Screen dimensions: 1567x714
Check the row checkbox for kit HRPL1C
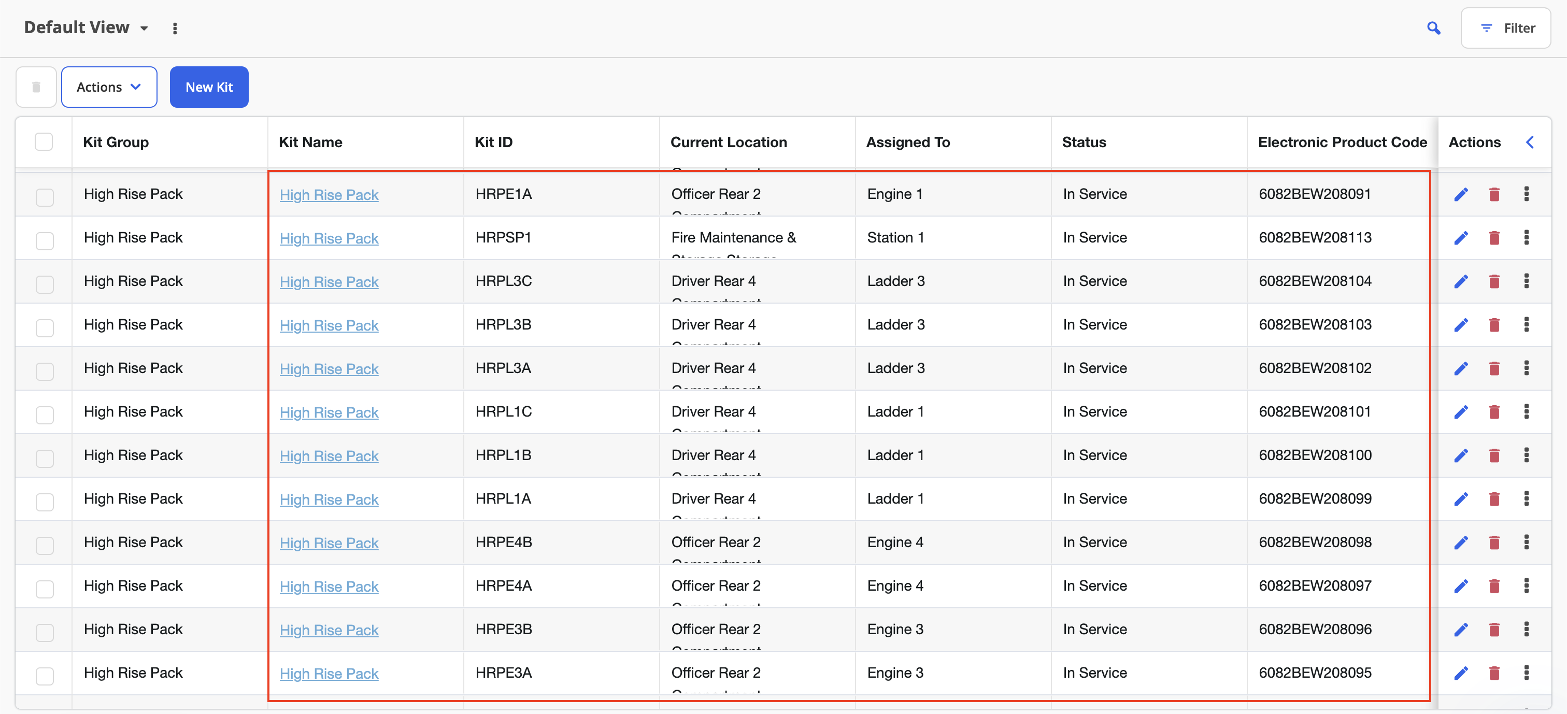(45, 415)
